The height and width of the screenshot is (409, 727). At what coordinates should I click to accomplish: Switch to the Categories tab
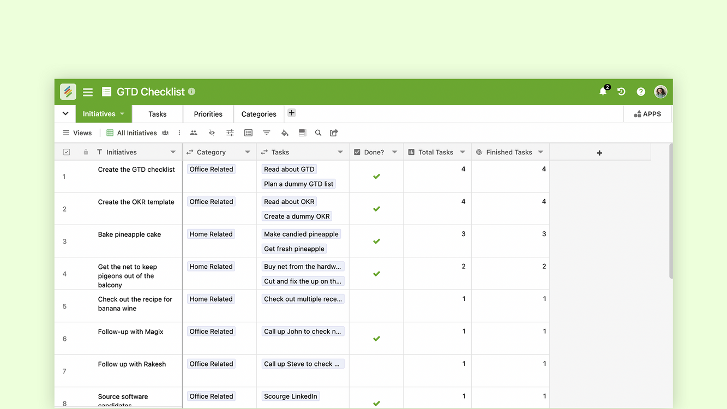pos(259,114)
